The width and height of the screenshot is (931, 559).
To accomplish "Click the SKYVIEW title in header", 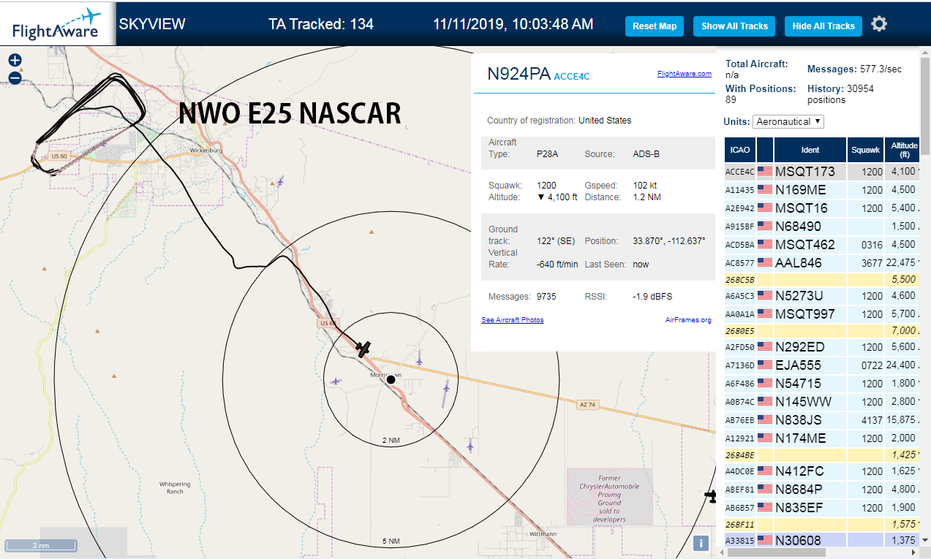I will point(152,24).
